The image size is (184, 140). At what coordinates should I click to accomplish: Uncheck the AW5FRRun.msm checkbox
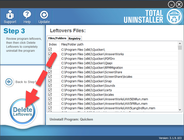coord(50,103)
